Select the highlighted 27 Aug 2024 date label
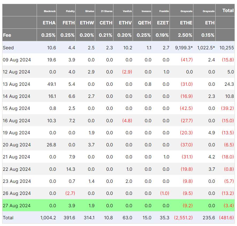 point(17,206)
